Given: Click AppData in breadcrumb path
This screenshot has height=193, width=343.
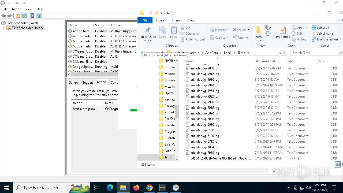Looking at the screenshot, I should [x=211, y=53].
